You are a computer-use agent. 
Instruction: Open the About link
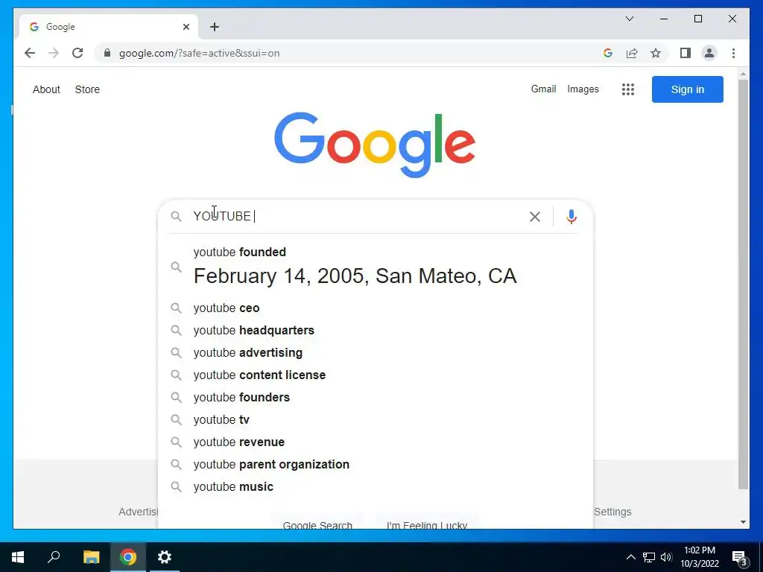click(x=46, y=89)
